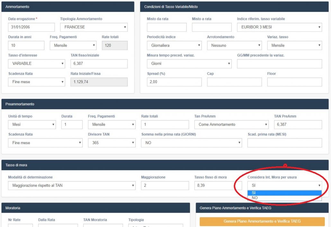Click the Cap input field
The height and width of the screenshot is (227, 331).
pyautogui.click(x=234, y=82)
